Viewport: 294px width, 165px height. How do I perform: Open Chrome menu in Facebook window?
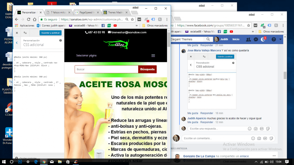point(283,25)
